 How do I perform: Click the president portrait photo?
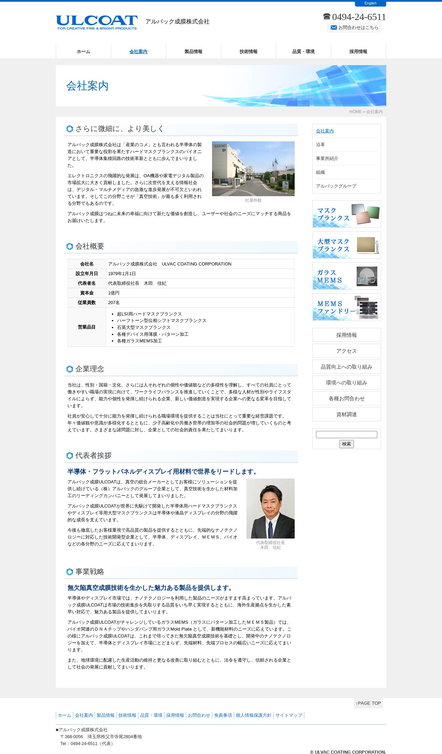pos(271,509)
